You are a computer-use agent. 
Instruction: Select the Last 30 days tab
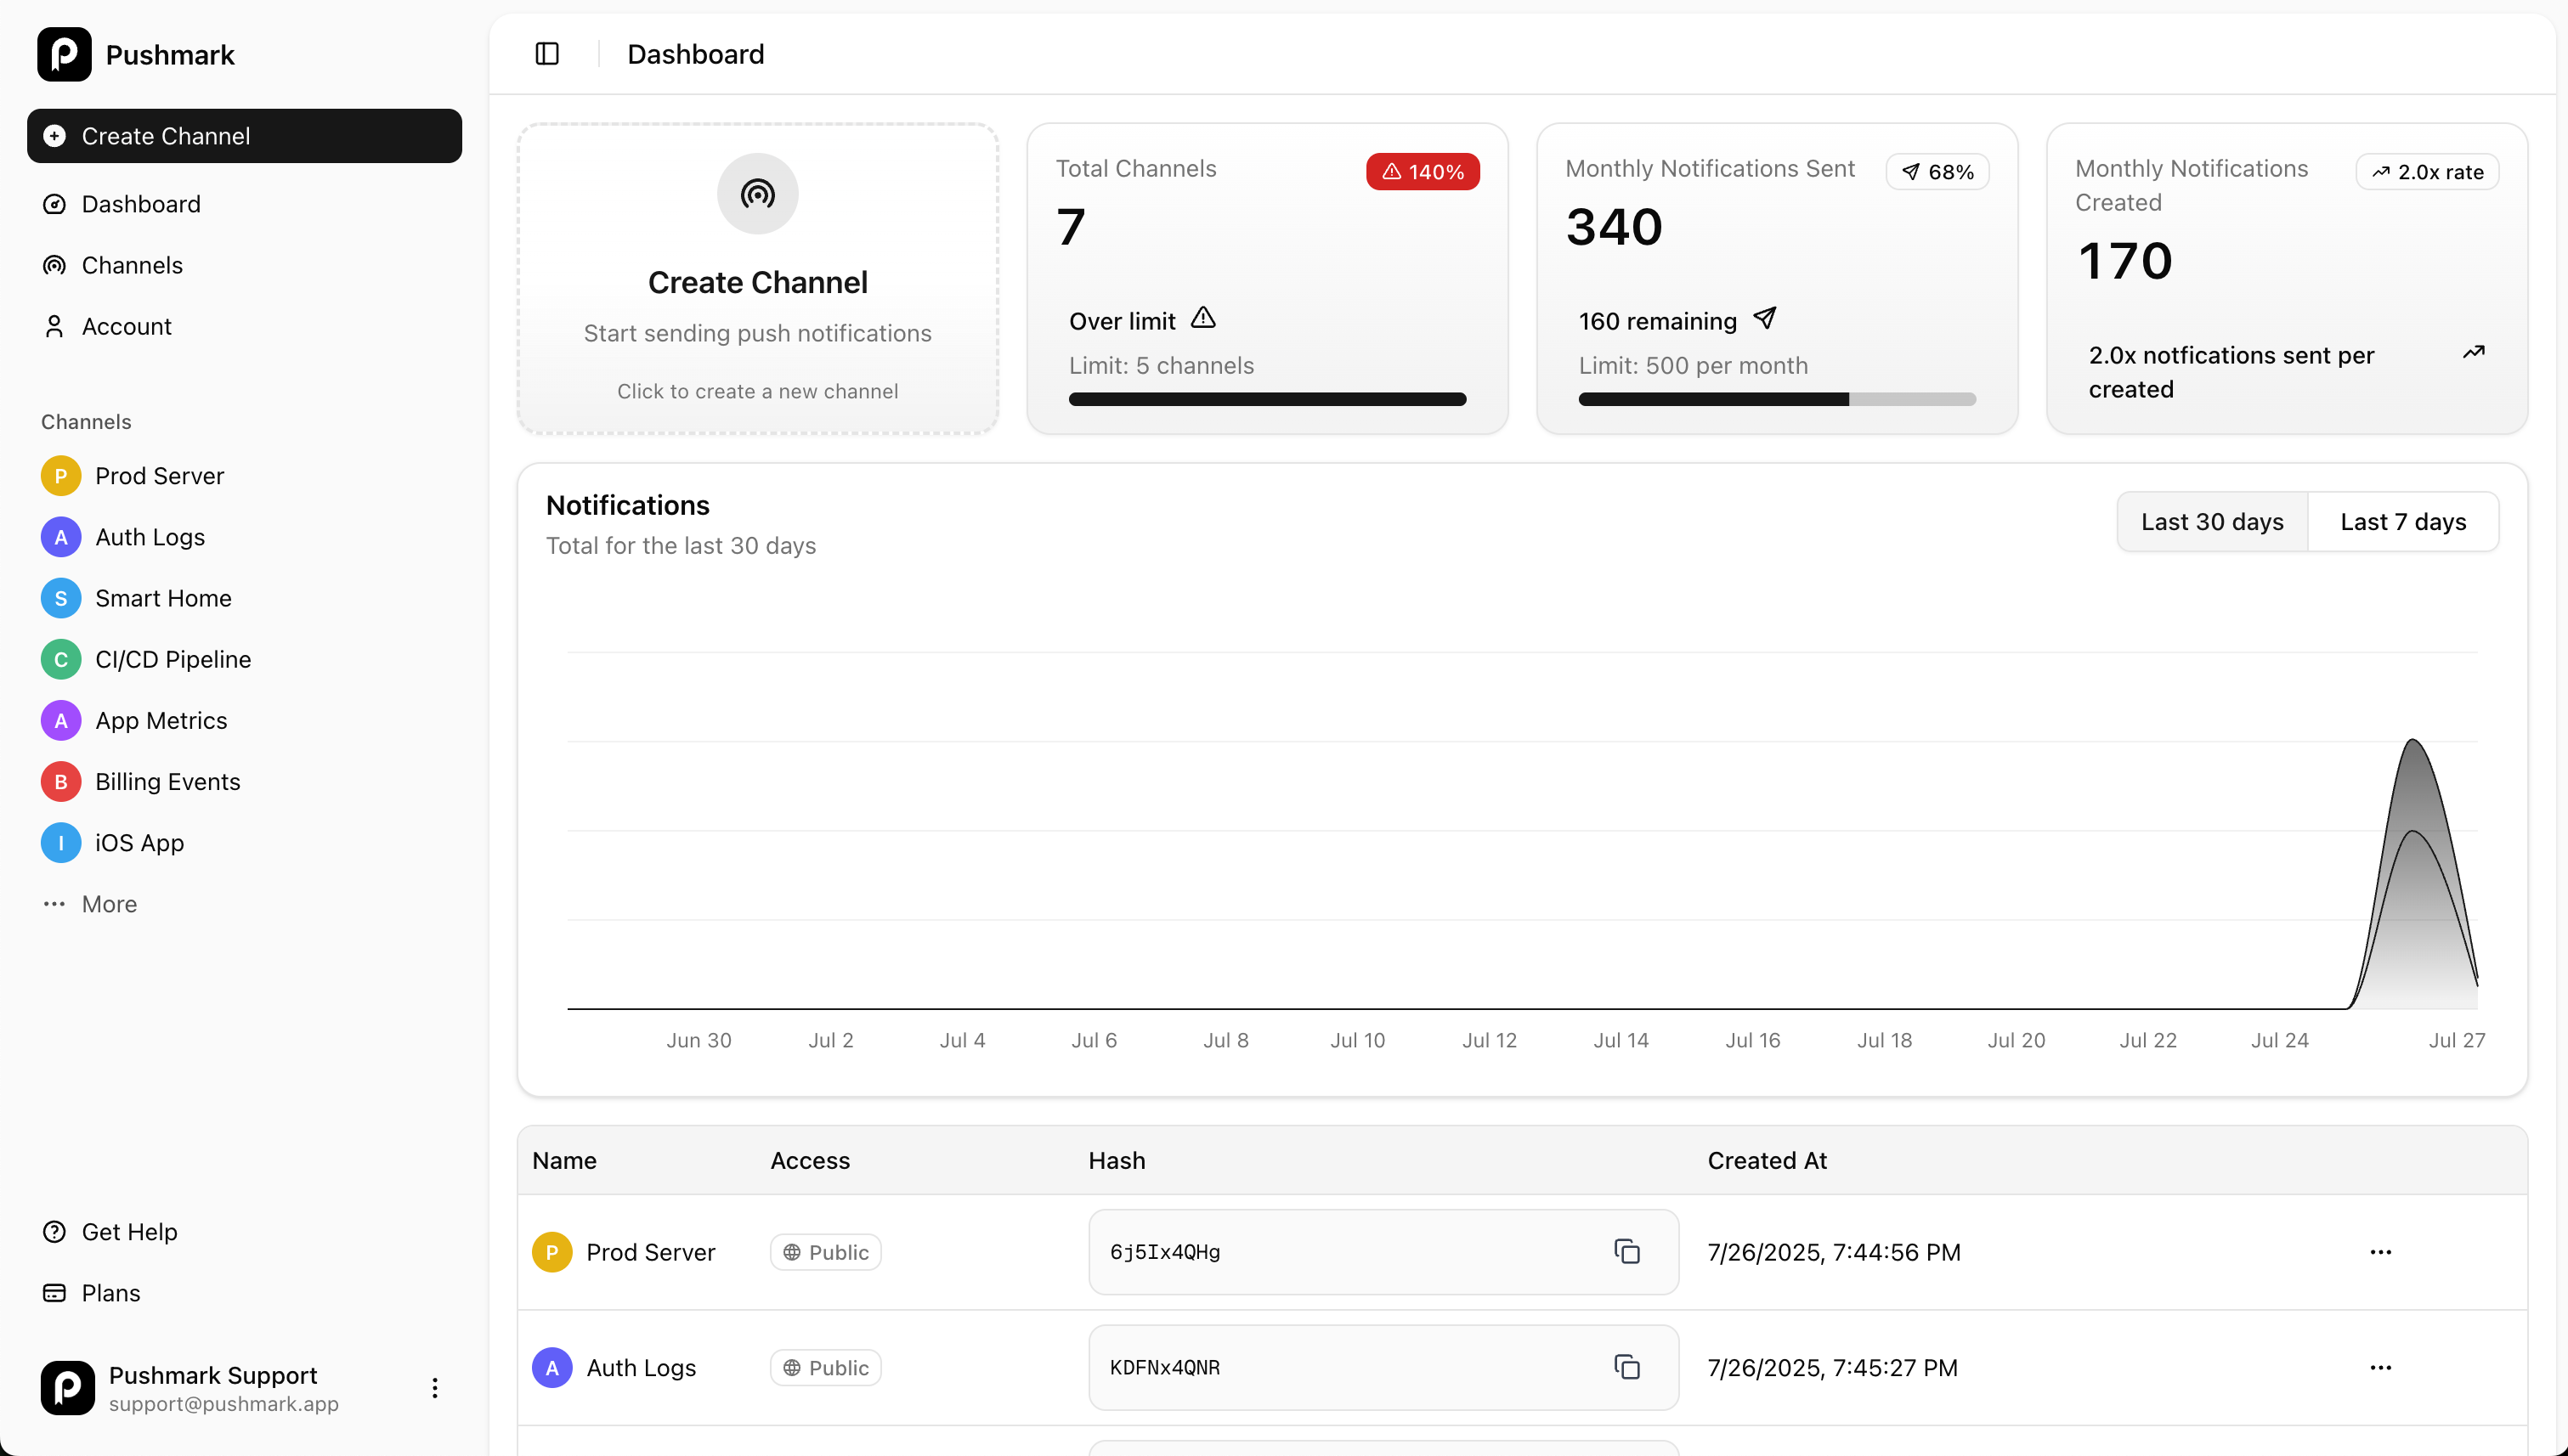point(2212,521)
